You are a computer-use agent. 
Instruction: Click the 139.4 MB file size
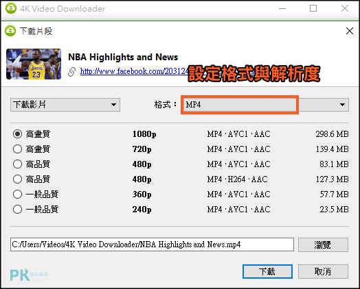[332, 149]
